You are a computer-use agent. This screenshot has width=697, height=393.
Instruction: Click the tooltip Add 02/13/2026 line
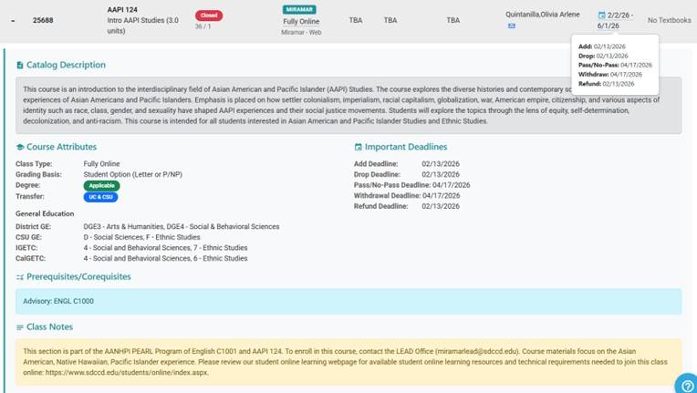602,47
